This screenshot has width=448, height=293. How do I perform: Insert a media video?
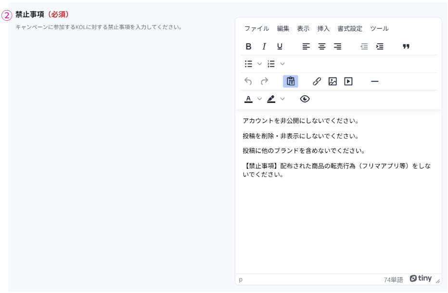[348, 81]
